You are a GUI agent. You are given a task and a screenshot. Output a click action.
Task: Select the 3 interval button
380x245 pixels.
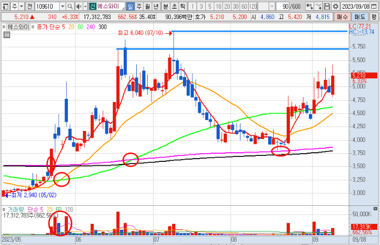201,6
